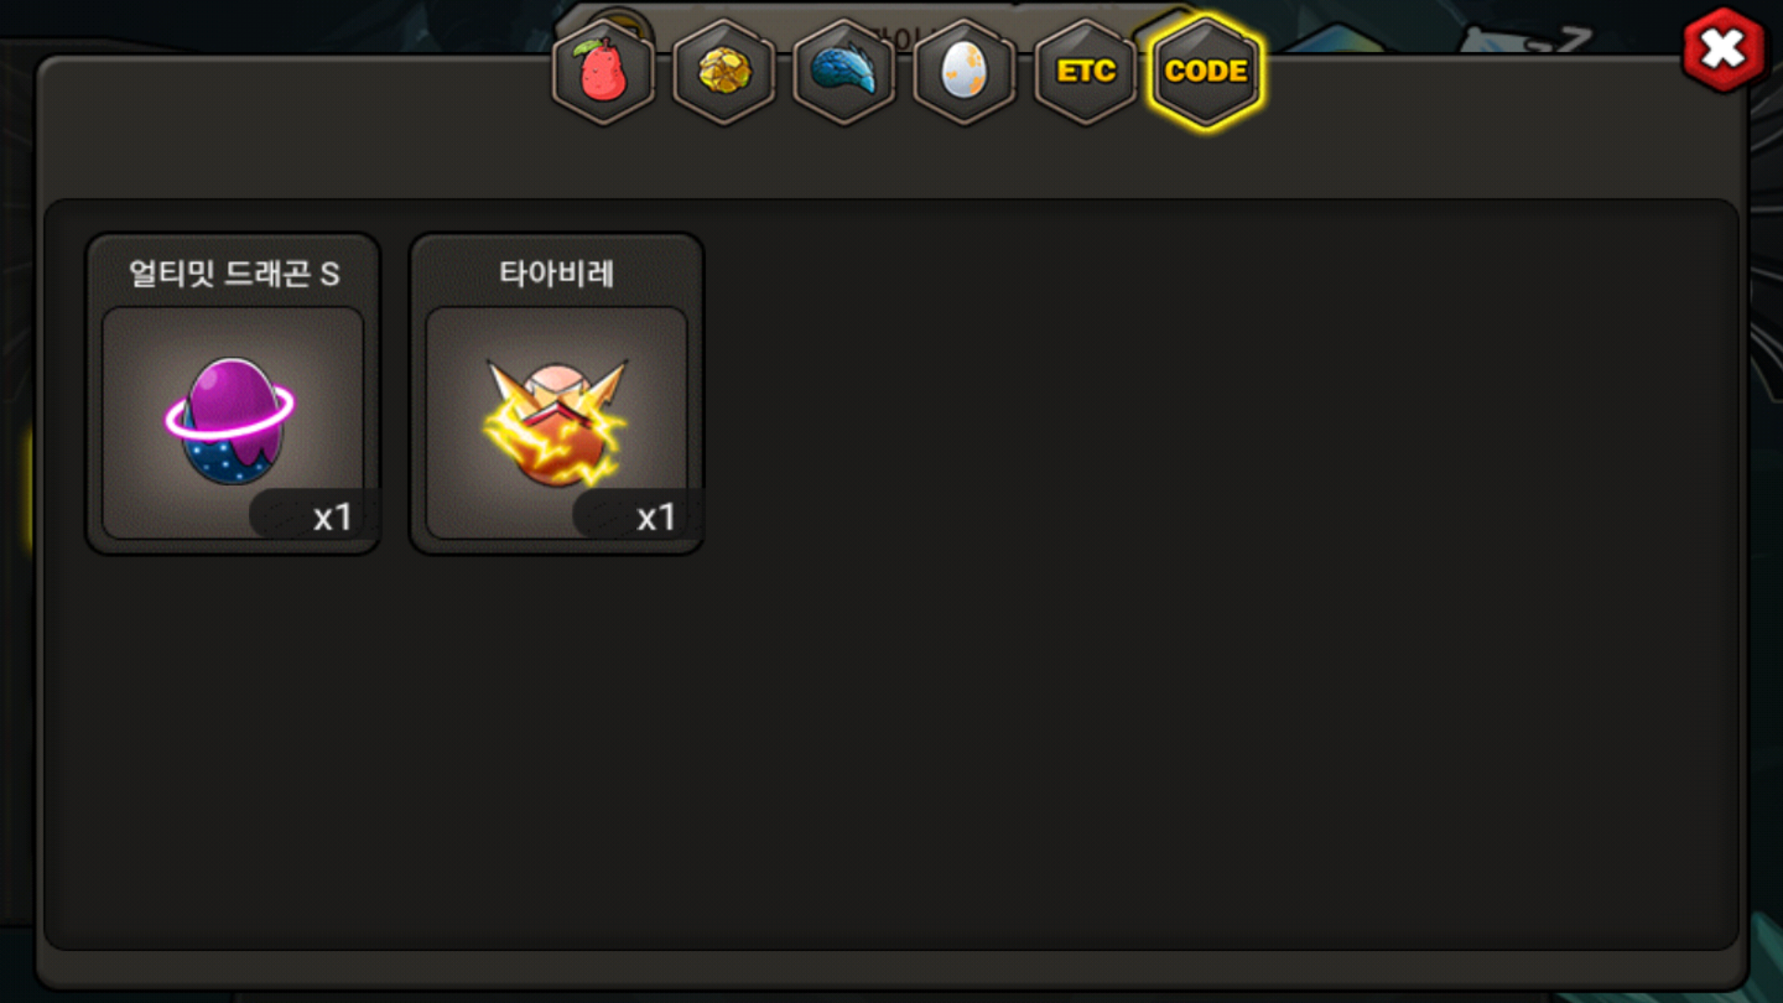Select the lightning winged egg icon
The width and height of the screenshot is (1783, 1003).
[555, 423]
